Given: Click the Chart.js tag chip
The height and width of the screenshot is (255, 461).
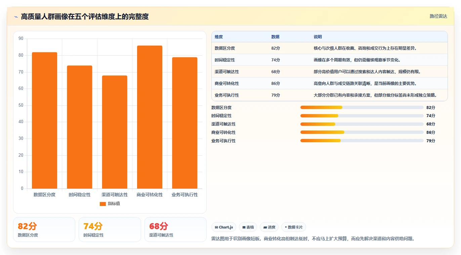Looking at the screenshot, I should [x=224, y=227].
